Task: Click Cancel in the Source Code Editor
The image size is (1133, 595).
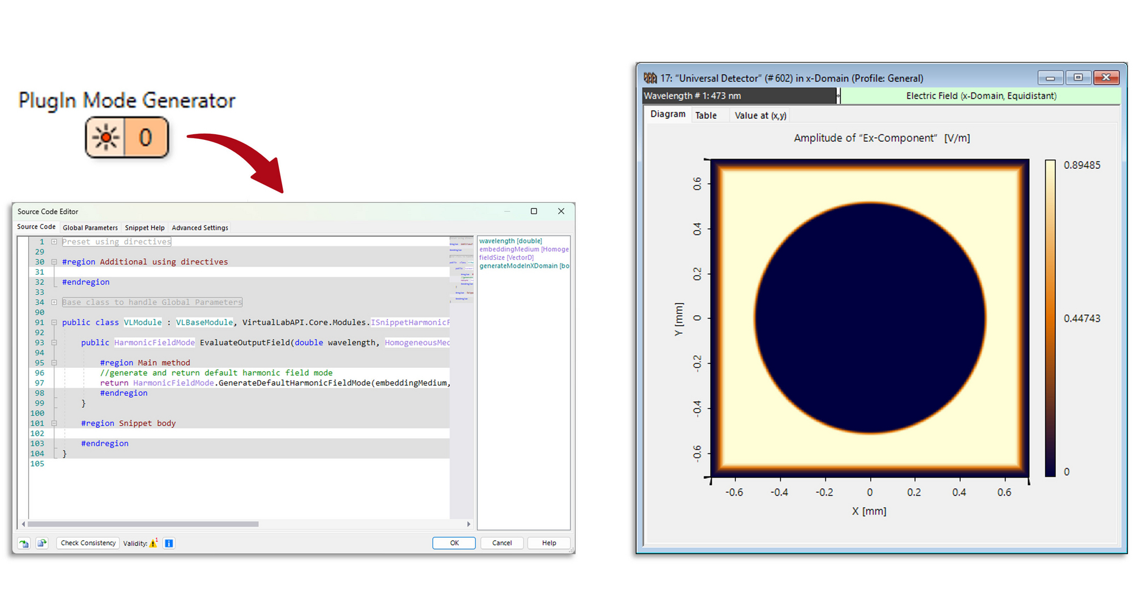Action: [x=502, y=543]
